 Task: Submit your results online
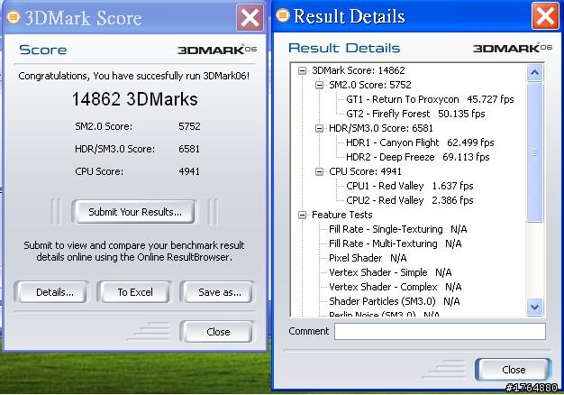coord(134,212)
